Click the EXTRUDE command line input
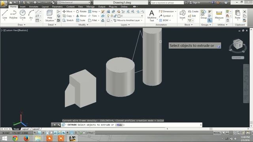The width and height of the screenshot is (253, 142). [131, 125]
